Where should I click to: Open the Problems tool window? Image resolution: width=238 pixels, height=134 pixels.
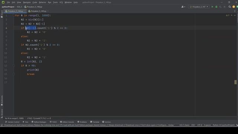point(82,122)
